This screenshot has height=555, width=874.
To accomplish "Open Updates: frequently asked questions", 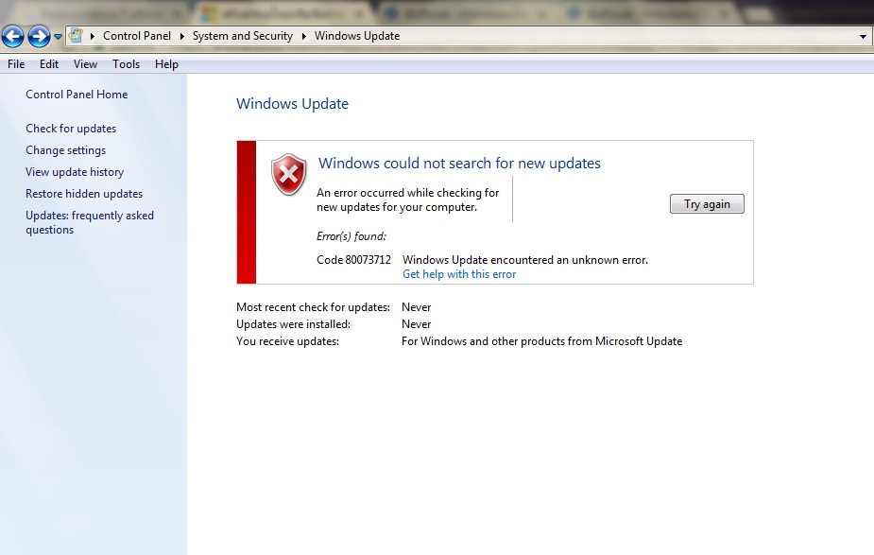I will pyautogui.click(x=90, y=222).
